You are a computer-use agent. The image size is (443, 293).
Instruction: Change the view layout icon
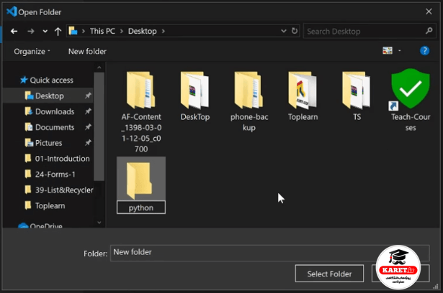[388, 51]
